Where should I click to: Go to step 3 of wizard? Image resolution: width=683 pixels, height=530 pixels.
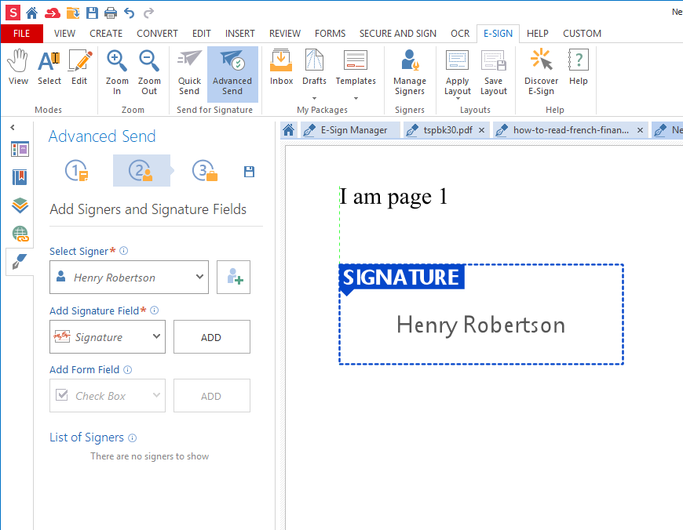(x=206, y=171)
